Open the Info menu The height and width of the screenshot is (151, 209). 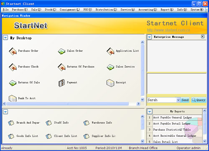[182, 10]
